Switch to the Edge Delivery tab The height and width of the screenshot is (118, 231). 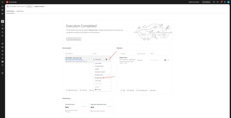[20, 11]
